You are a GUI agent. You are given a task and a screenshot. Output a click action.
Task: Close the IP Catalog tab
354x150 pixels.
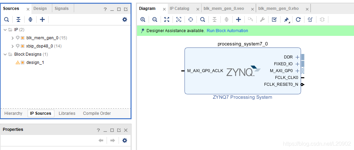pyautogui.click(x=198, y=9)
